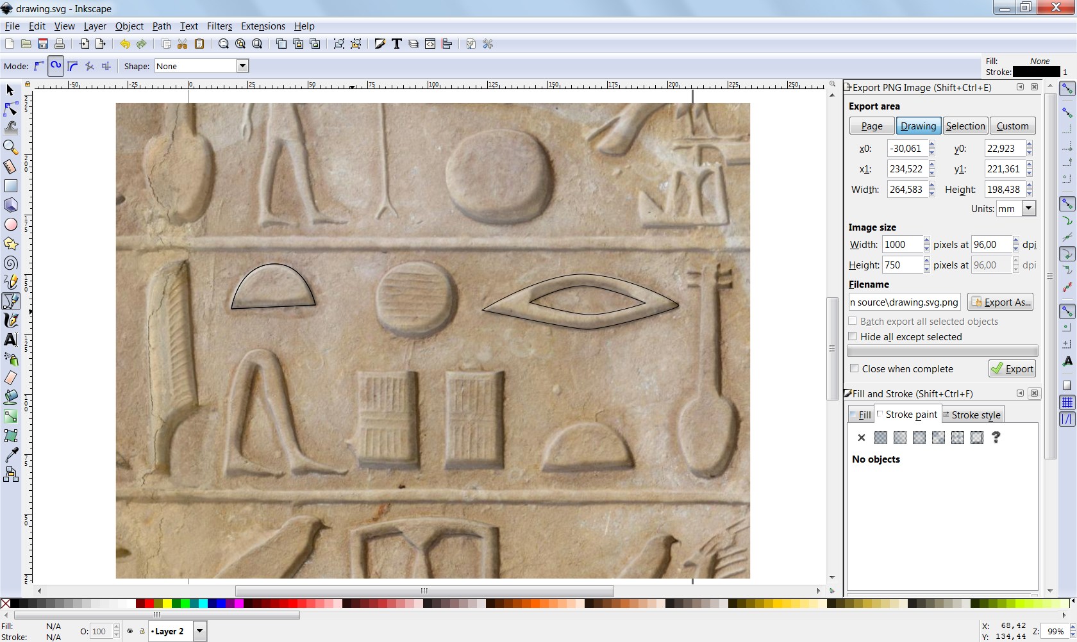Image resolution: width=1077 pixels, height=642 pixels.
Task: Enable Close when complete option
Action: tap(854, 368)
